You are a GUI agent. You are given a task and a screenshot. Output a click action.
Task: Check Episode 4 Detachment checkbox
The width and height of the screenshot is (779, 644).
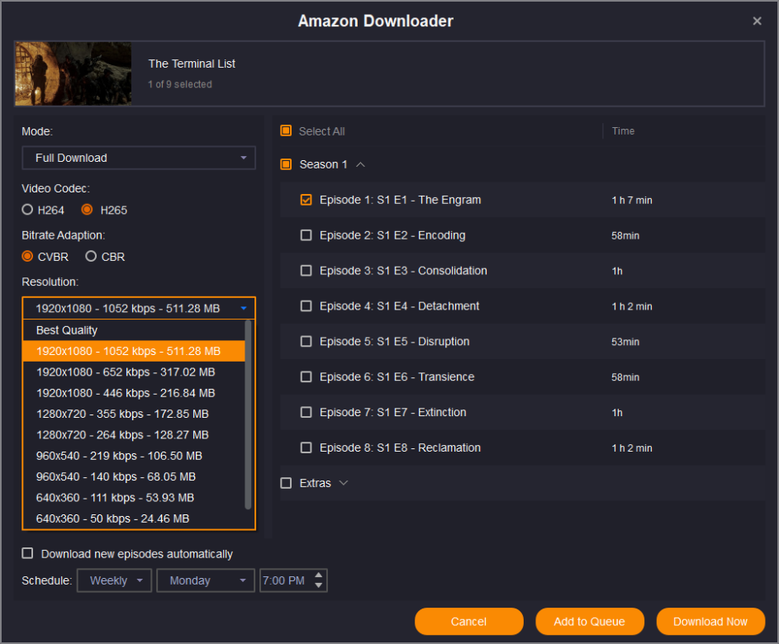click(x=306, y=306)
